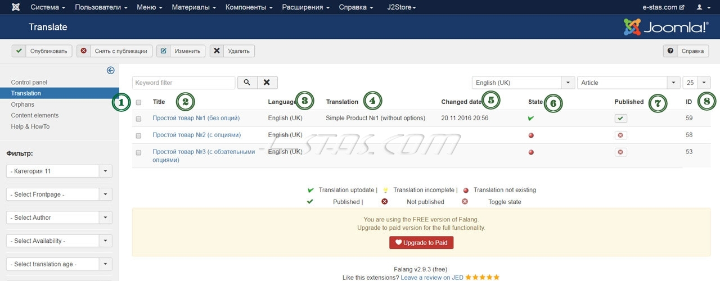This screenshot has width=720, height=281.
Task: Check the row for Простой товар №1
Action: click(138, 119)
